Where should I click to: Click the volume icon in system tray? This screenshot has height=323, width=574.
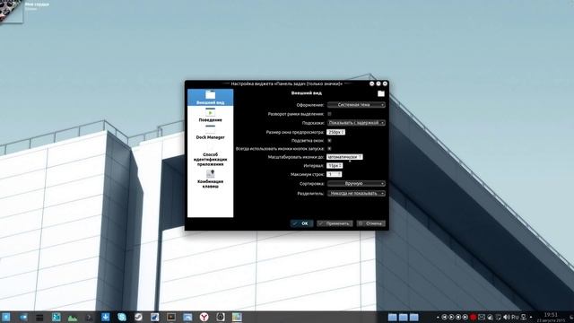click(x=506, y=317)
